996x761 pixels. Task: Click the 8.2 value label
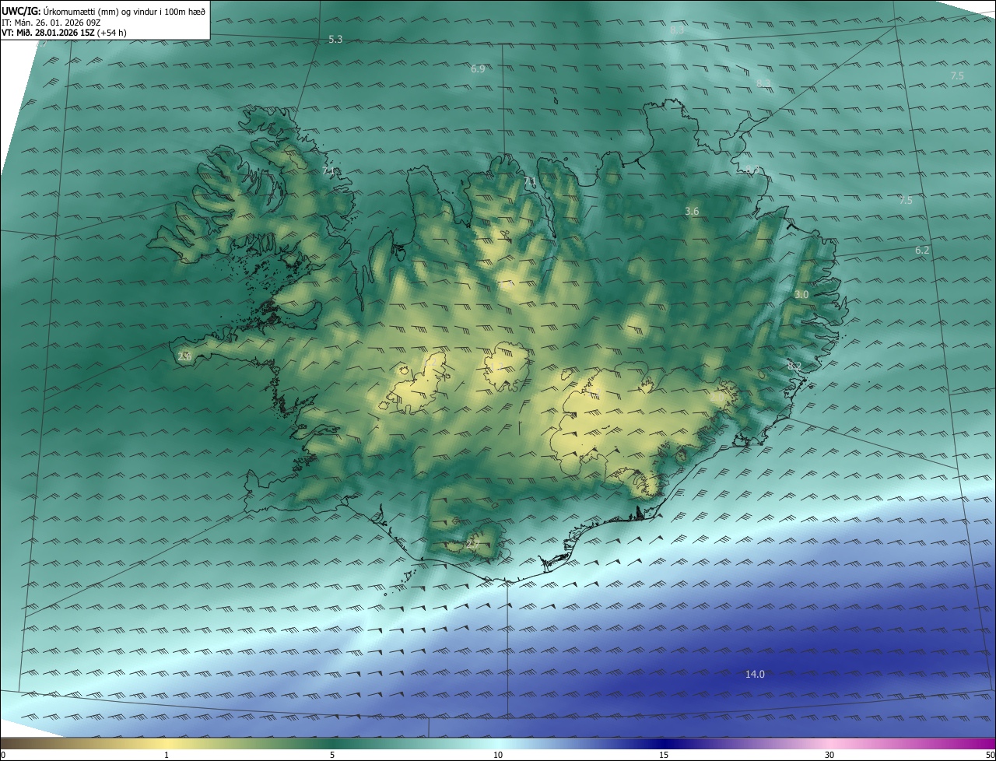(x=794, y=366)
